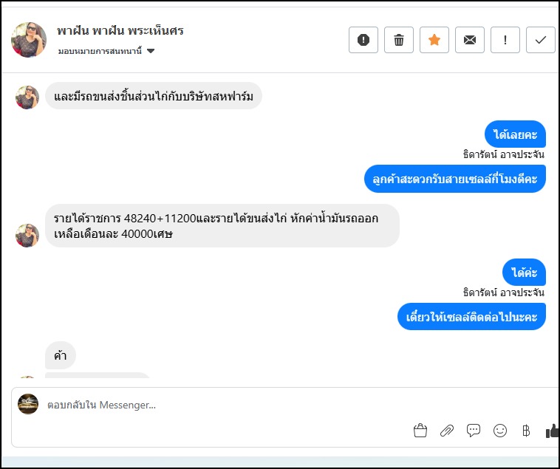
Task: Click the "ได้เลยคะ" sent message bubble
Action: click(516, 134)
